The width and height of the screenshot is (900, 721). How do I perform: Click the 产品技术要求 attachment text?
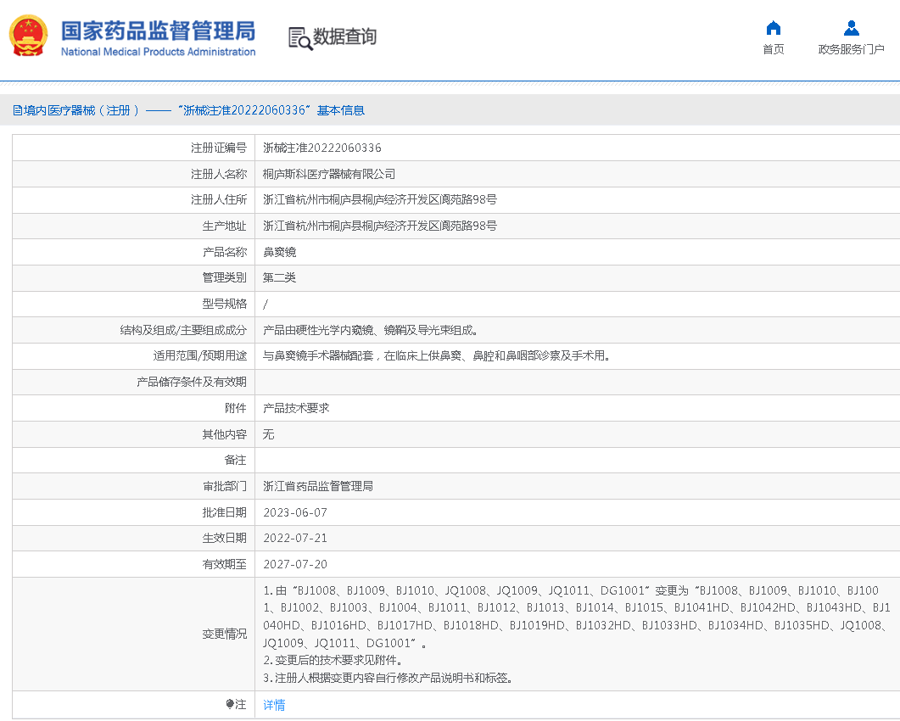tap(299, 408)
